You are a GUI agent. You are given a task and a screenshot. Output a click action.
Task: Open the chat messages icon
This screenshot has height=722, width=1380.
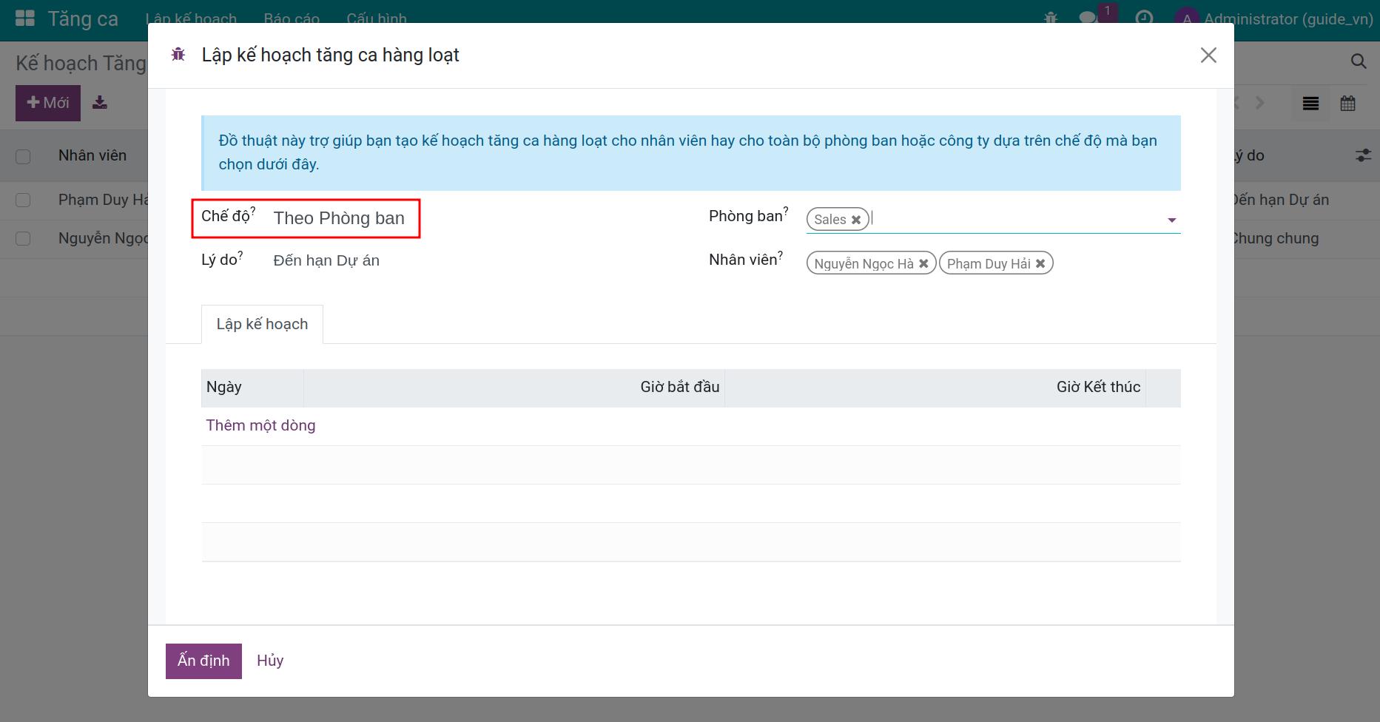pyautogui.click(x=1088, y=18)
